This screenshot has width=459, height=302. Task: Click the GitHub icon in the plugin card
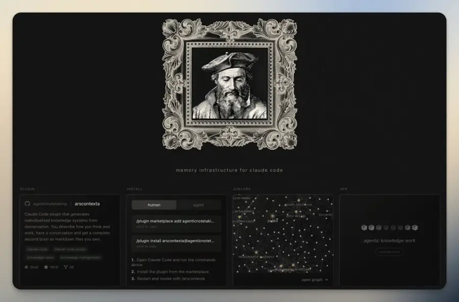click(27, 204)
